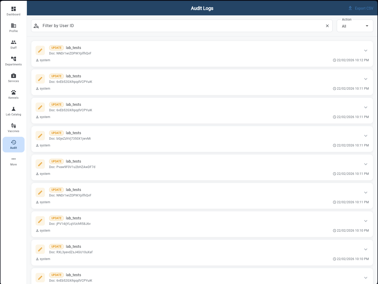This screenshot has height=284, width=378.
Task: Switch to the Audit Logs view header
Action: coord(202,8)
